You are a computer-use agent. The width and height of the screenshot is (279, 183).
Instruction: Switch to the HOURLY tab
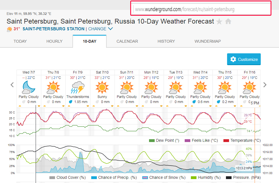click(54, 41)
